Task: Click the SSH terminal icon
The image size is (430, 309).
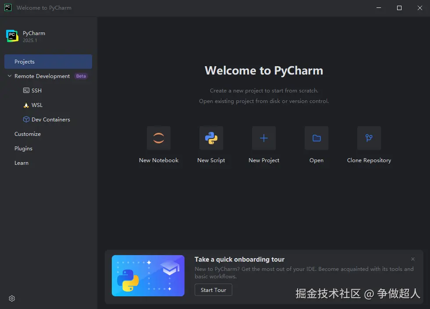Action: [26, 90]
